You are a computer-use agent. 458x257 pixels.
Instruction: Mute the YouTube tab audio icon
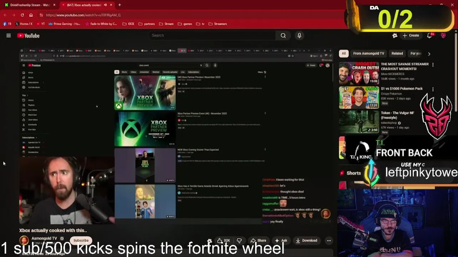point(105,5)
